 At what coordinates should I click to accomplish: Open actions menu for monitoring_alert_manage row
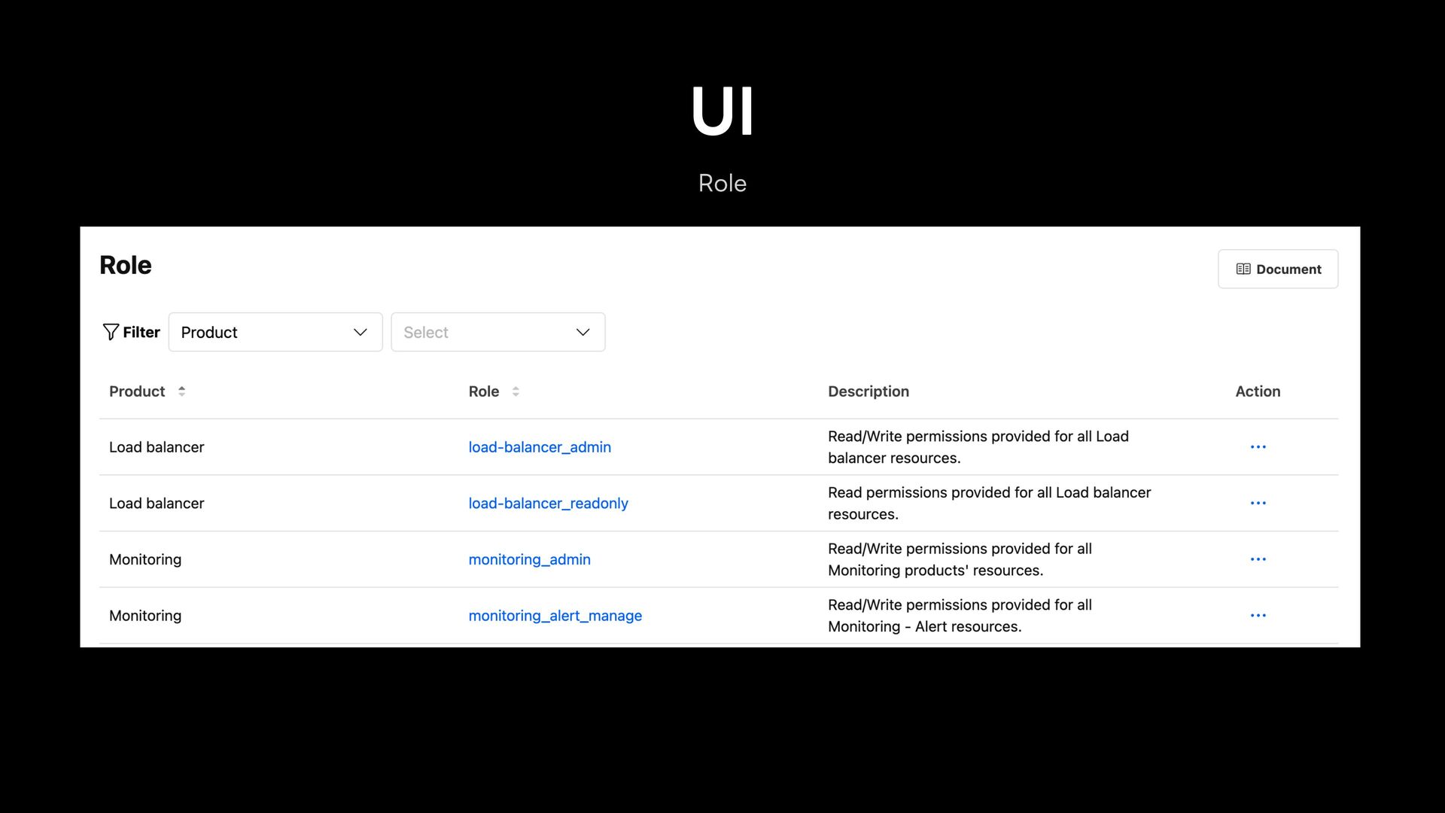pyautogui.click(x=1258, y=616)
